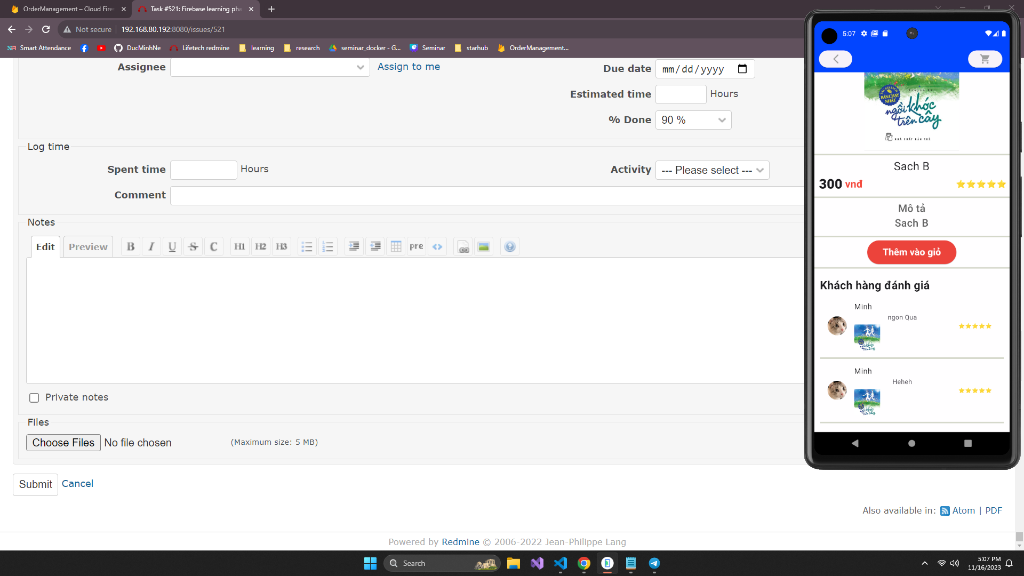
Task: Open text formatting help icon
Action: point(510,246)
